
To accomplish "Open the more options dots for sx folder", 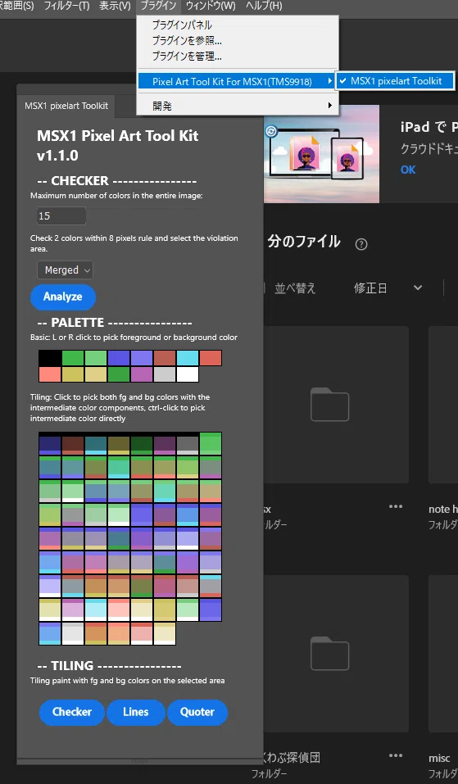I will 396,506.
